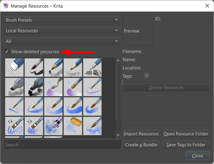
Task: Select the eraser brush preset thumbnail
Action: pos(15,68)
